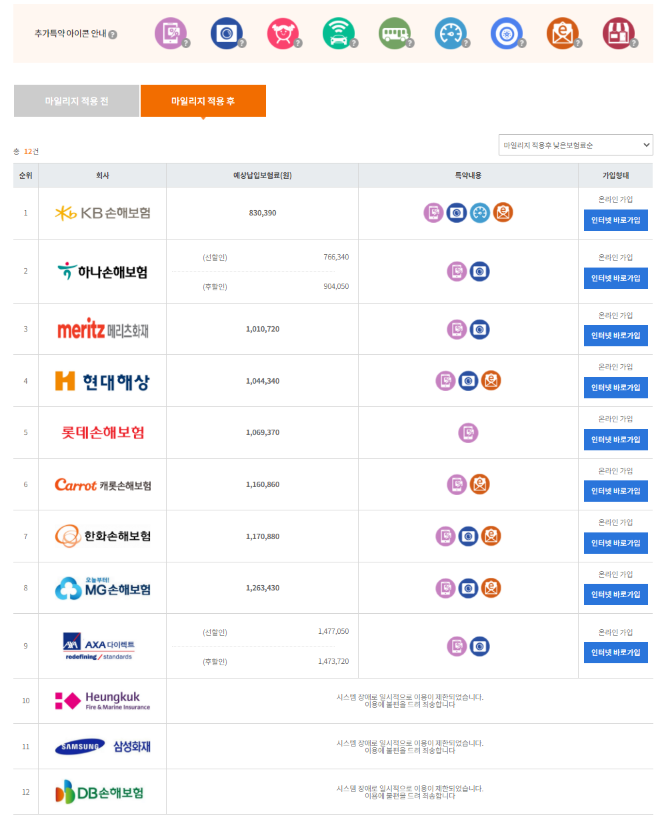The width and height of the screenshot is (664, 822).
Task: Open the orange e-mail envelope icon in the legend
Action: click(x=563, y=33)
